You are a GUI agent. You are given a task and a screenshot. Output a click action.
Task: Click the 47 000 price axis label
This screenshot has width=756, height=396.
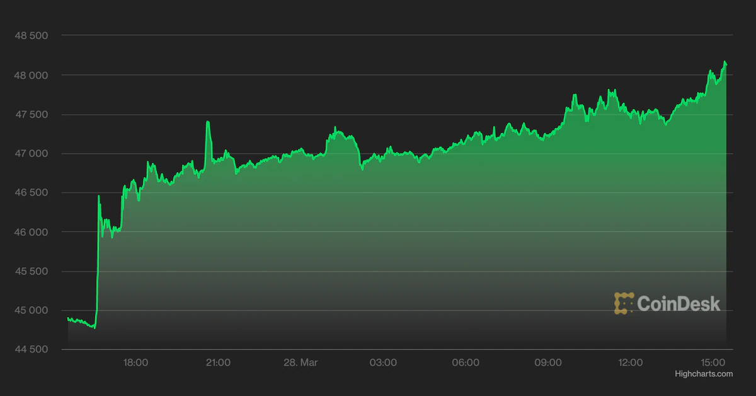tap(31, 154)
